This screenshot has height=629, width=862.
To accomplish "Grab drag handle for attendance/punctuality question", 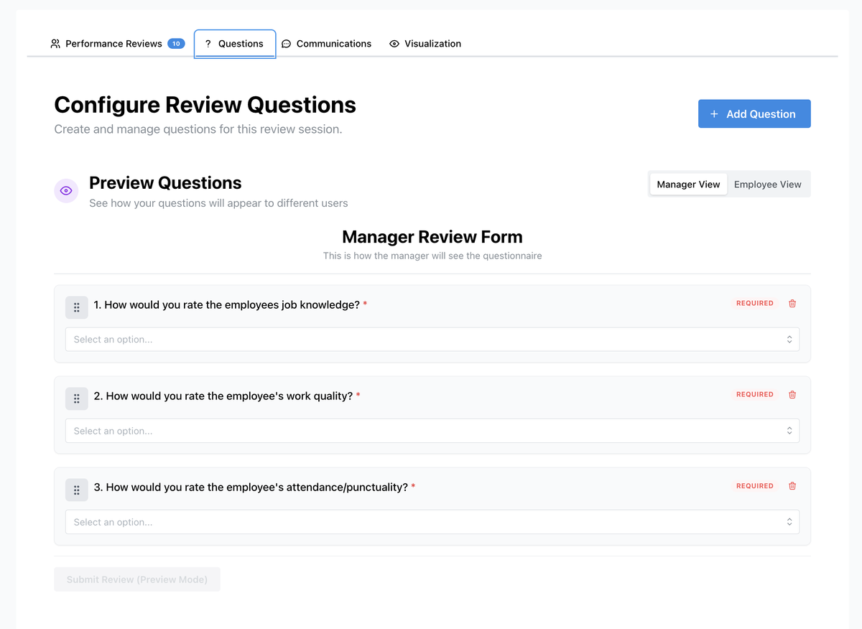I will [77, 490].
